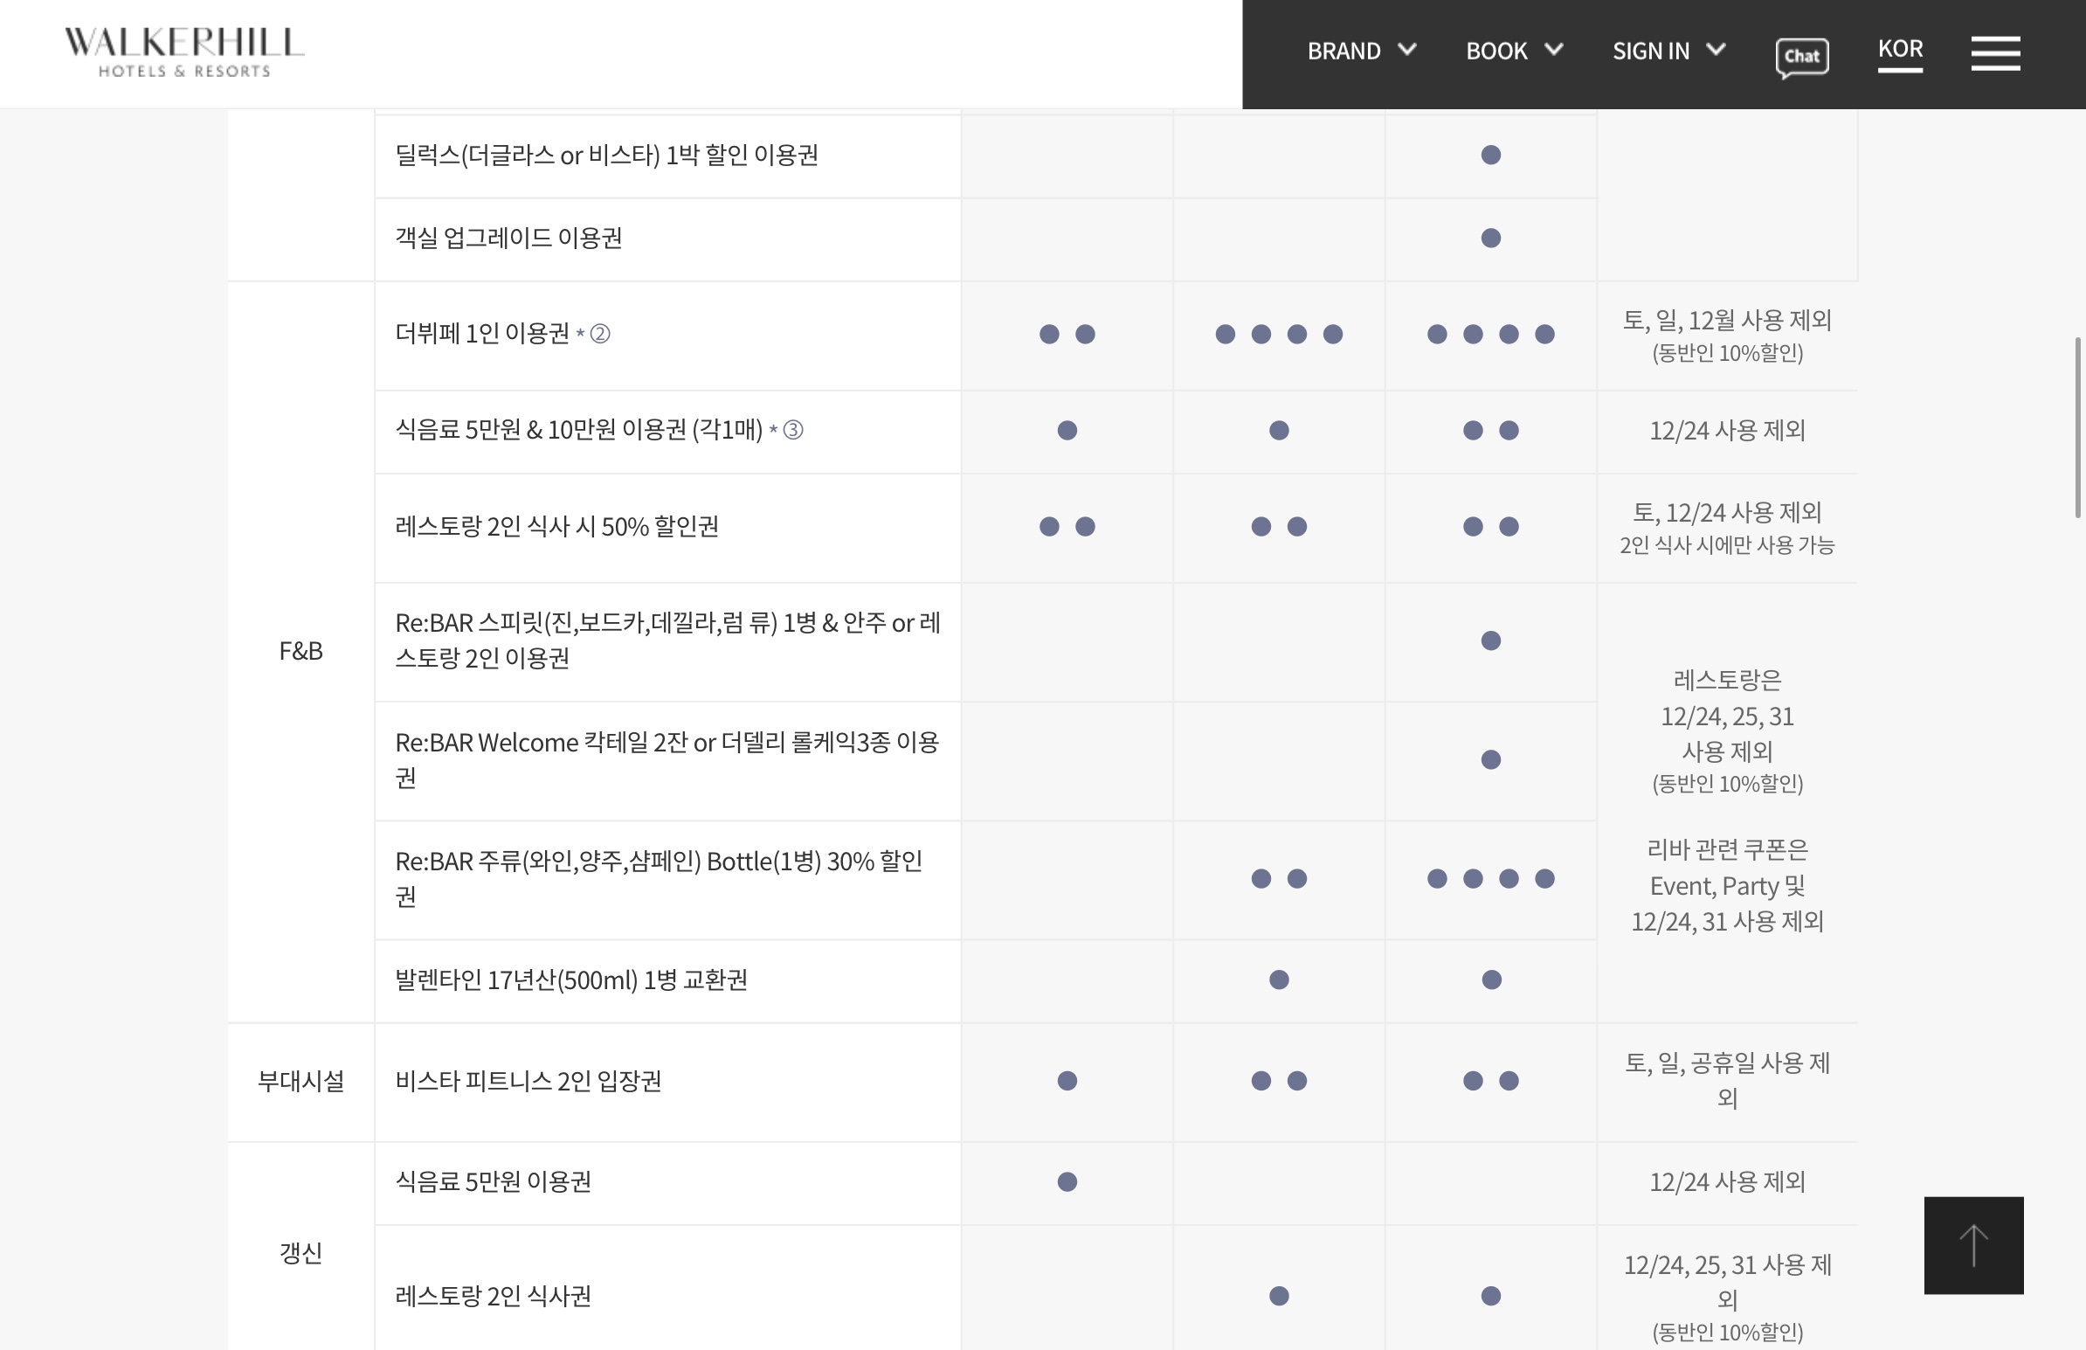Expand the SIGN IN dropdown chevron
This screenshot has width=2086, height=1350.
[x=1716, y=50]
